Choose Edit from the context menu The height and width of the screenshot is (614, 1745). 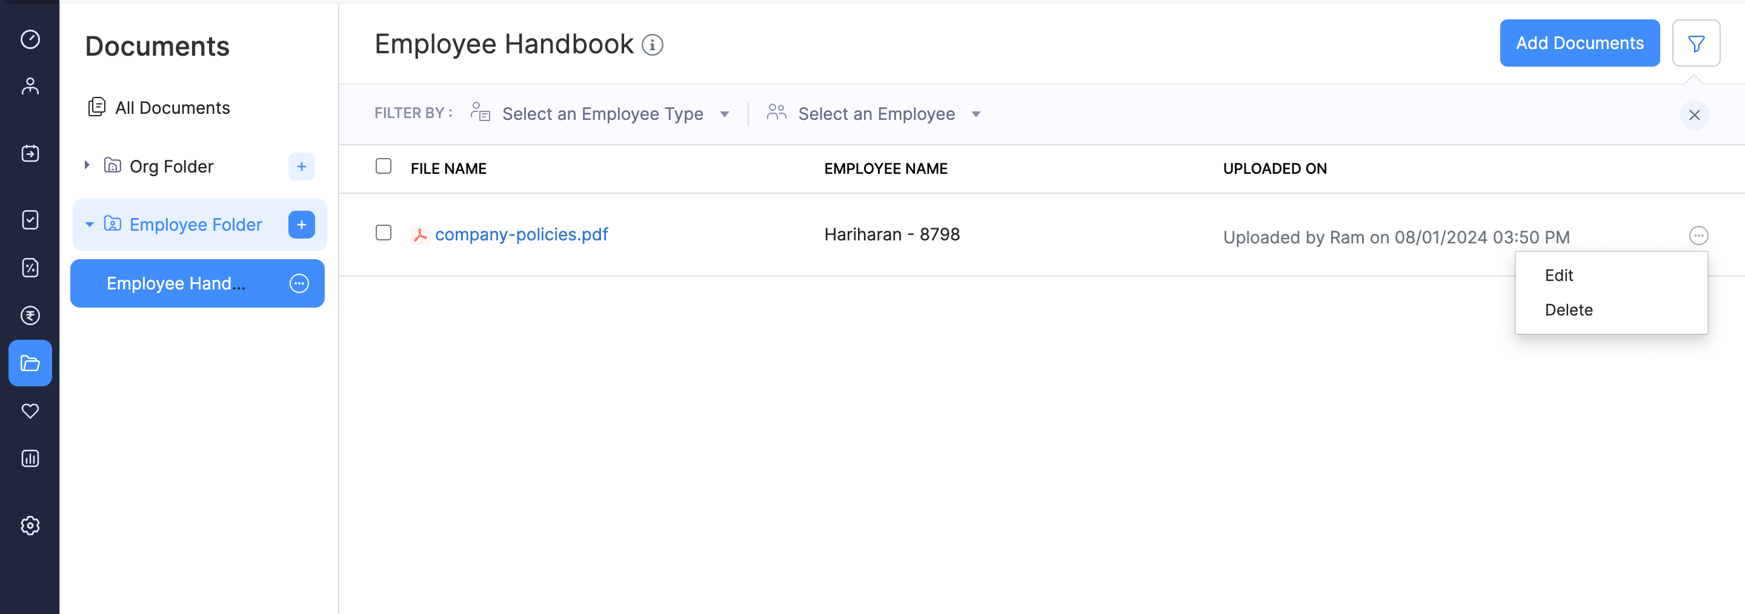pos(1559,276)
